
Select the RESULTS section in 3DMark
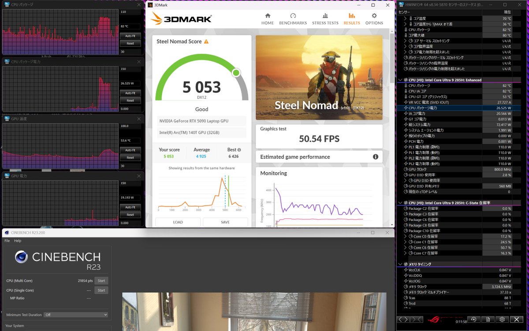point(352,19)
